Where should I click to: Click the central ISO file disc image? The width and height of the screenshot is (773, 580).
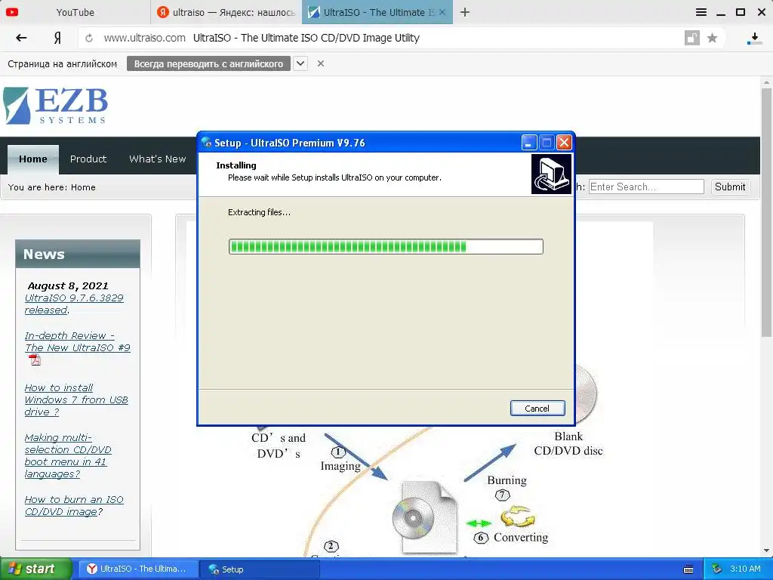(x=425, y=517)
